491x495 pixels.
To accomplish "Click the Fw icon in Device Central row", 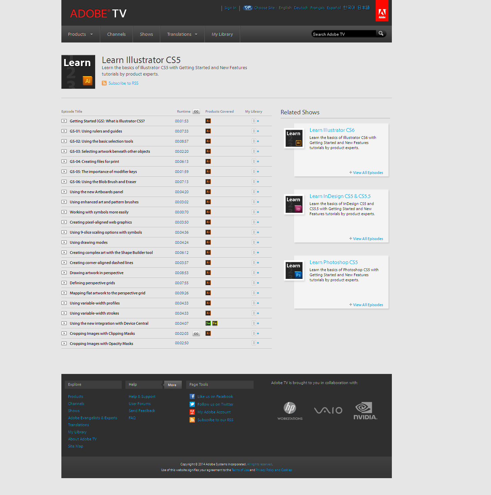I will pos(215,323).
